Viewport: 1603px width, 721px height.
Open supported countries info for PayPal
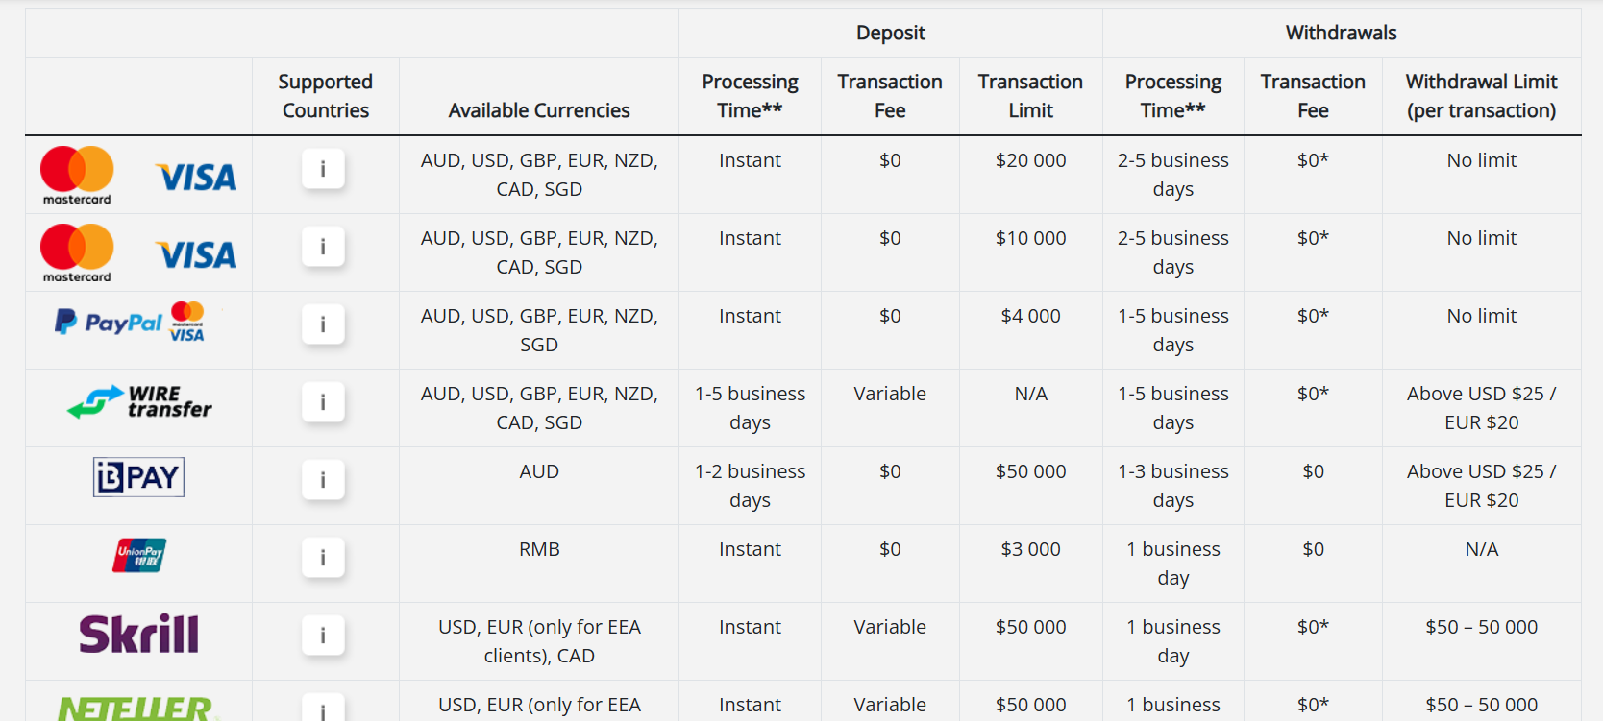pos(323,324)
